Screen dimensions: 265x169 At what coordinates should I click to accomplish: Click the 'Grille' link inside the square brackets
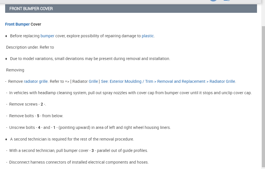[93, 81]
